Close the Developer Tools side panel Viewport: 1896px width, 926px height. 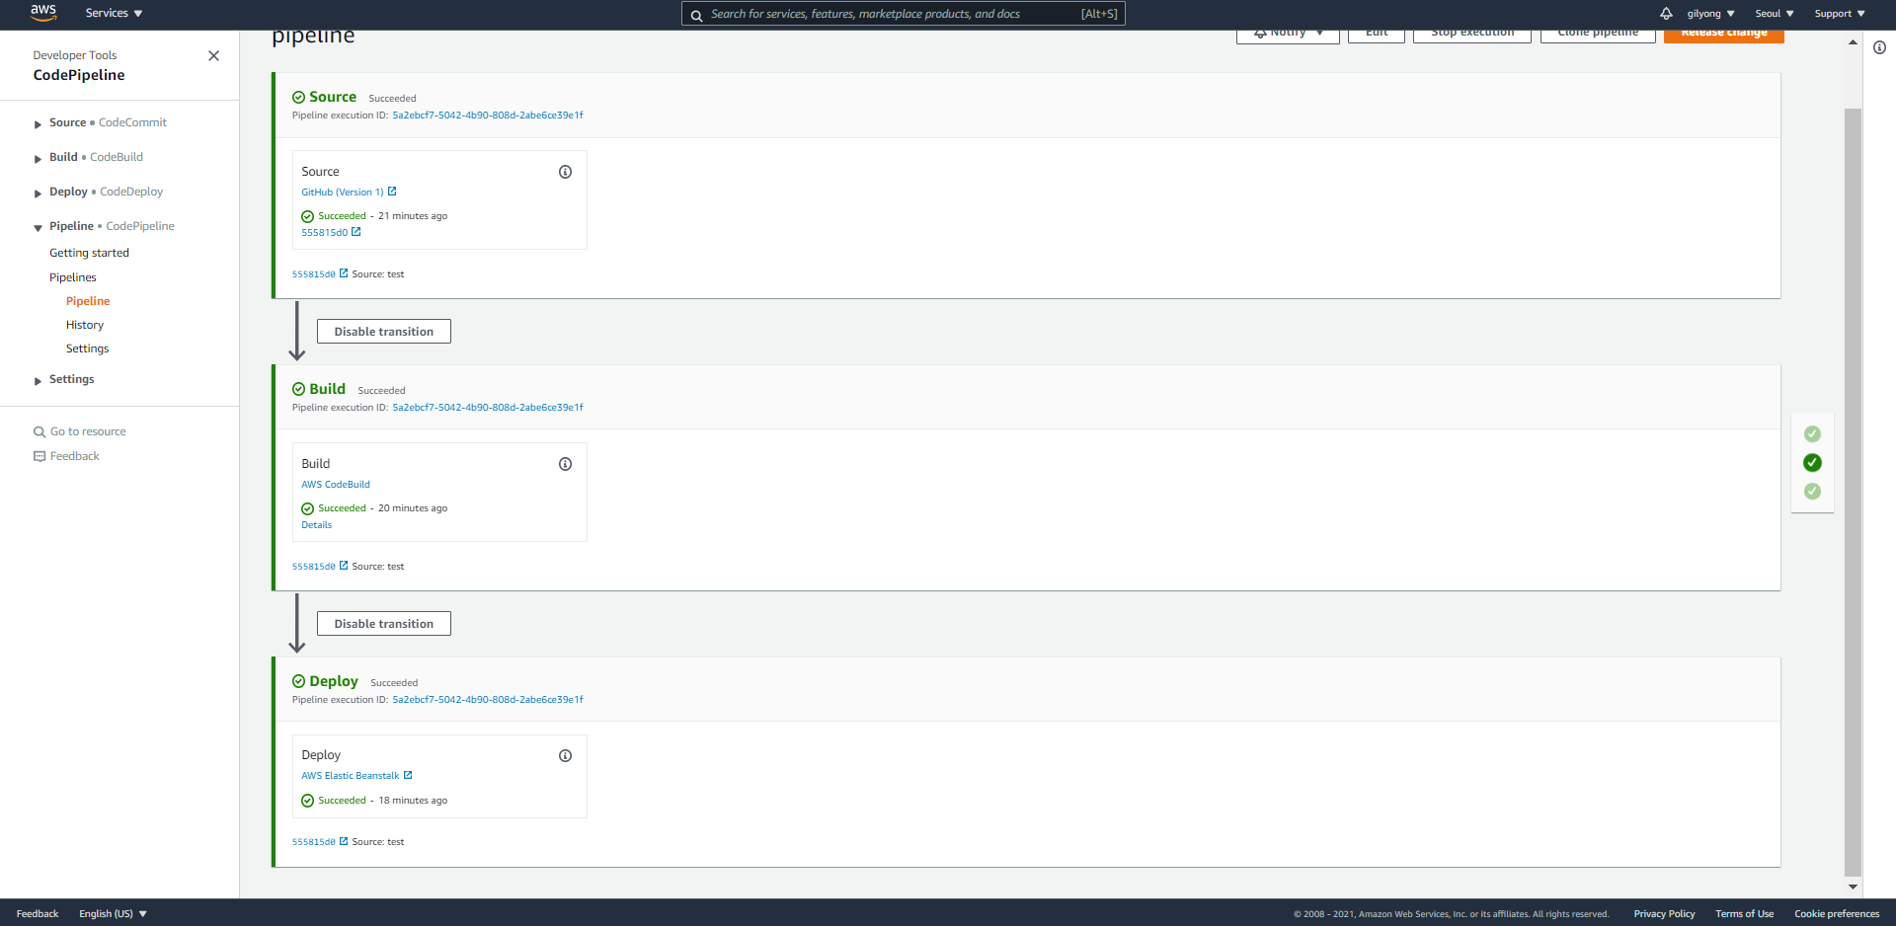[x=213, y=56]
